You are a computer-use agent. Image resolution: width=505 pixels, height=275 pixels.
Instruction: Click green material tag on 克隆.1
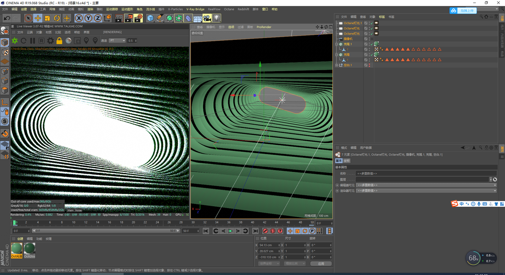click(x=376, y=44)
